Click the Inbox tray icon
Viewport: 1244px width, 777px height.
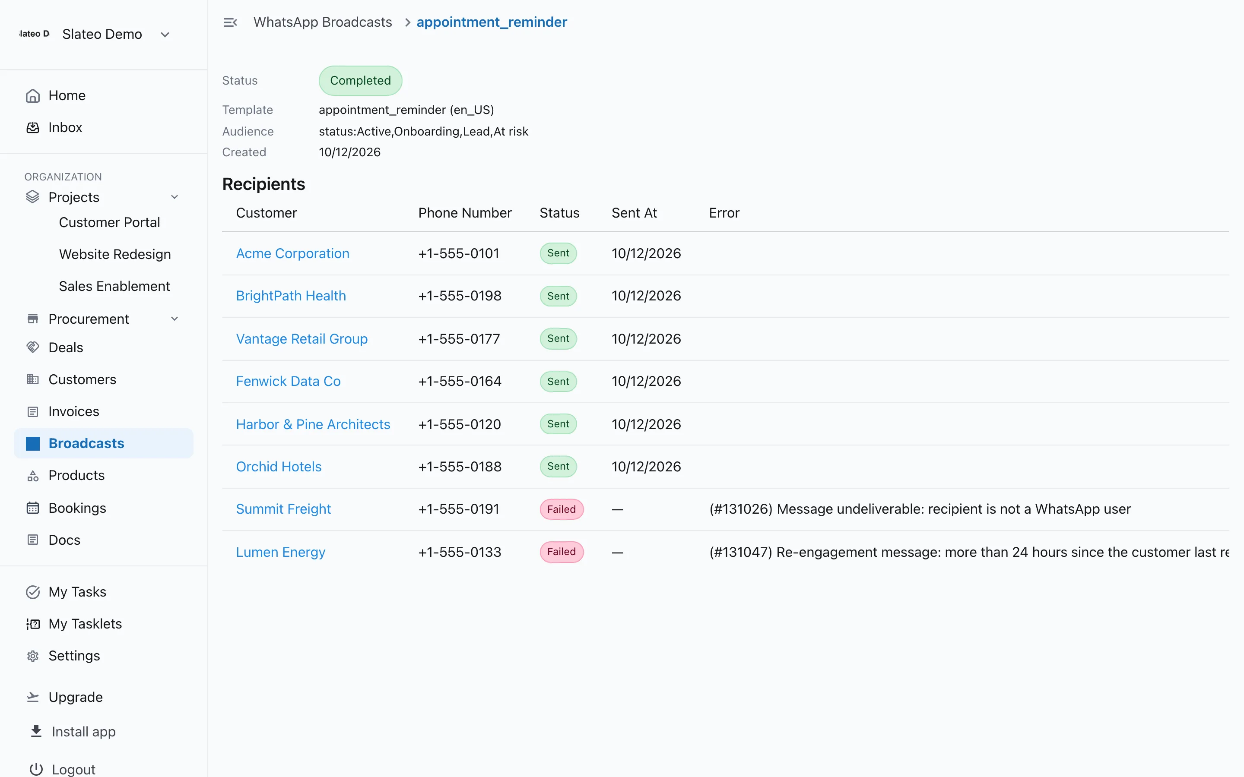[33, 127]
